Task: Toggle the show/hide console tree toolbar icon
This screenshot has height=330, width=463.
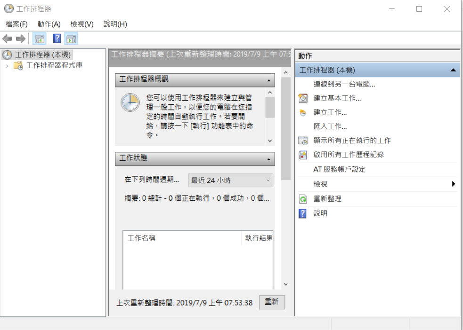Action: tap(39, 39)
